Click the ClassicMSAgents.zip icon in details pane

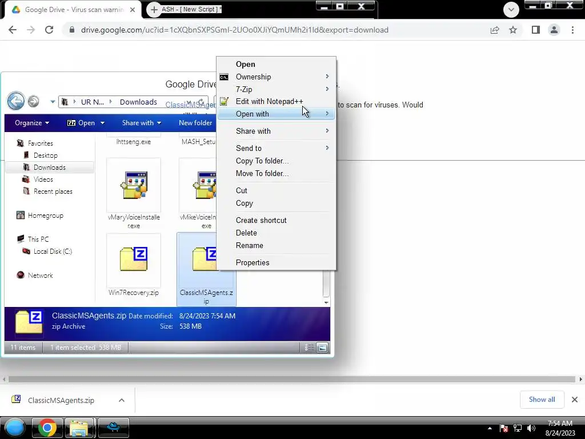point(29,322)
